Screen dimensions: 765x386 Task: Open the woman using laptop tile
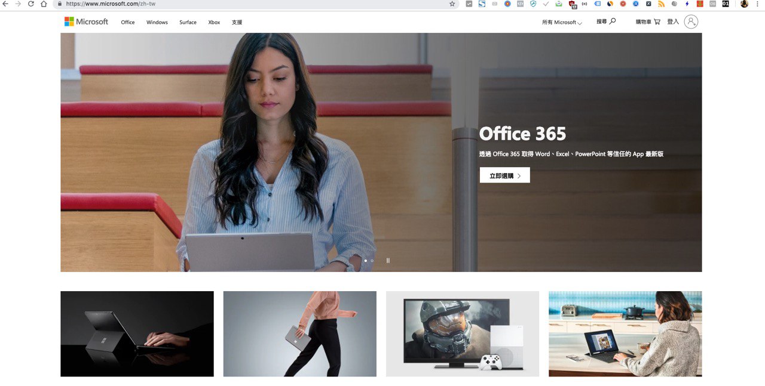pos(625,333)
